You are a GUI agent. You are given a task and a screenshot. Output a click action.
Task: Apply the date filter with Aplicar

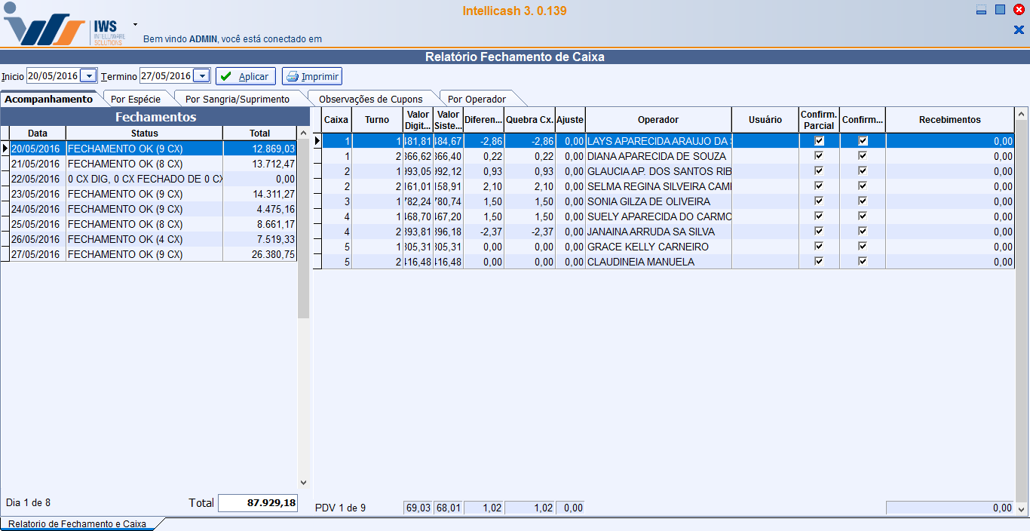(245, 76)
